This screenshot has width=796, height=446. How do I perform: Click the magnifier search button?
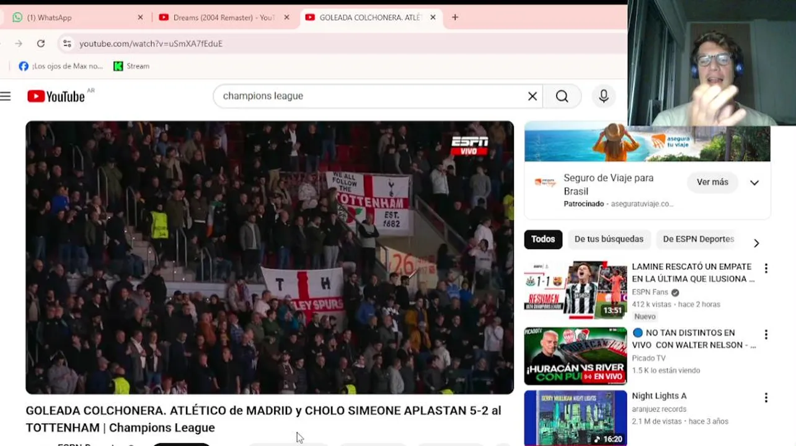coord(562,96)
